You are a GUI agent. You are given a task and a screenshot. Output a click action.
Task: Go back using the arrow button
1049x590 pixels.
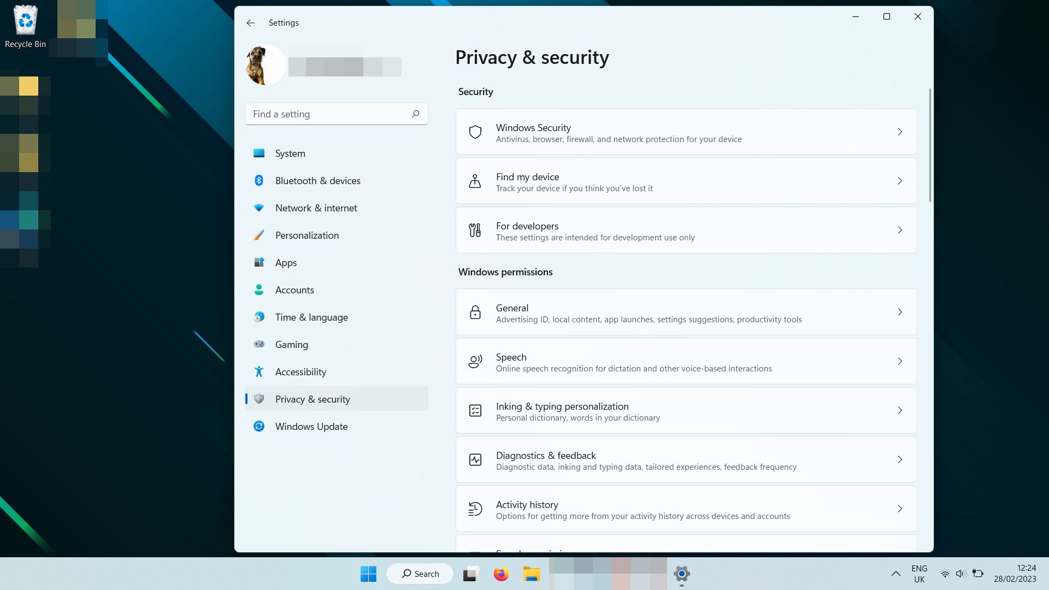(251, 23)
